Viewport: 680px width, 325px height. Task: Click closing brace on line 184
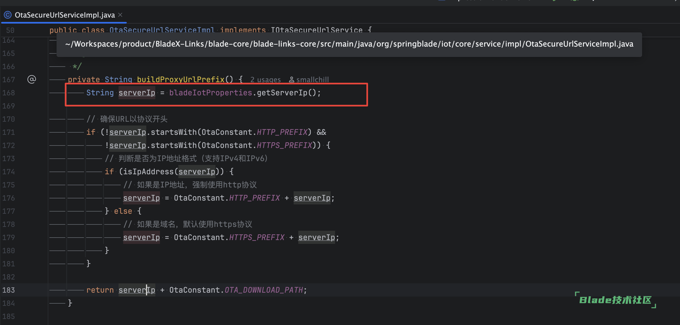pos(70,303)
